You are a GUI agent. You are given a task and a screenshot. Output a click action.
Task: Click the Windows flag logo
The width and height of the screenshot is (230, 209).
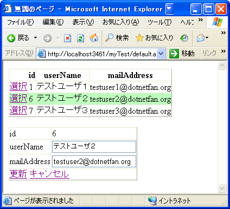218,22
